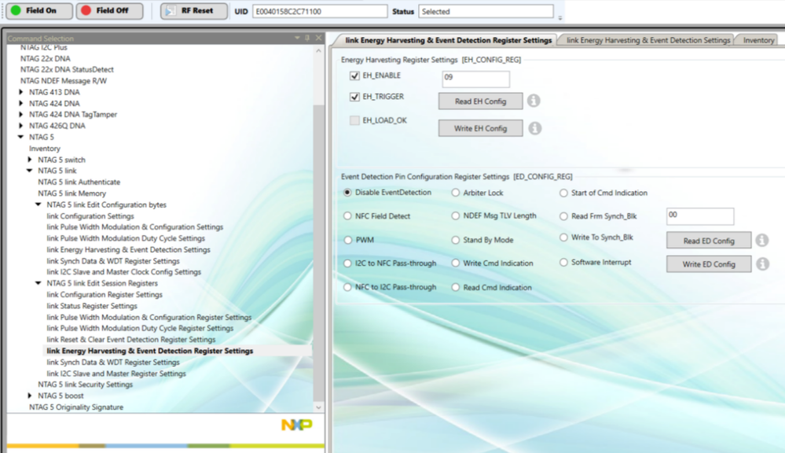Toggle the EH_ENABLE checkbox
Screen dimensions: 785x453
pos(354,75)
